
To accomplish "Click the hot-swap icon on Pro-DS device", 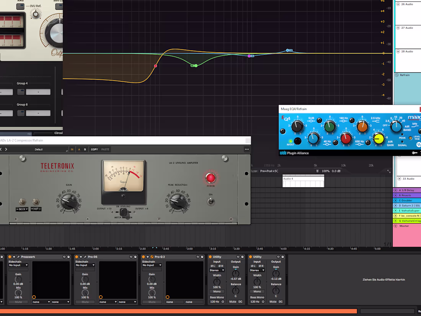I will coord(131,256).
